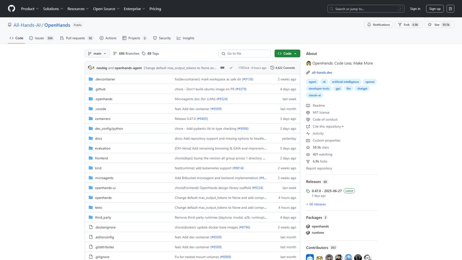Open the Insights tab
The width and height of the screenshot is (462, 260).
(x=186, y=38)
